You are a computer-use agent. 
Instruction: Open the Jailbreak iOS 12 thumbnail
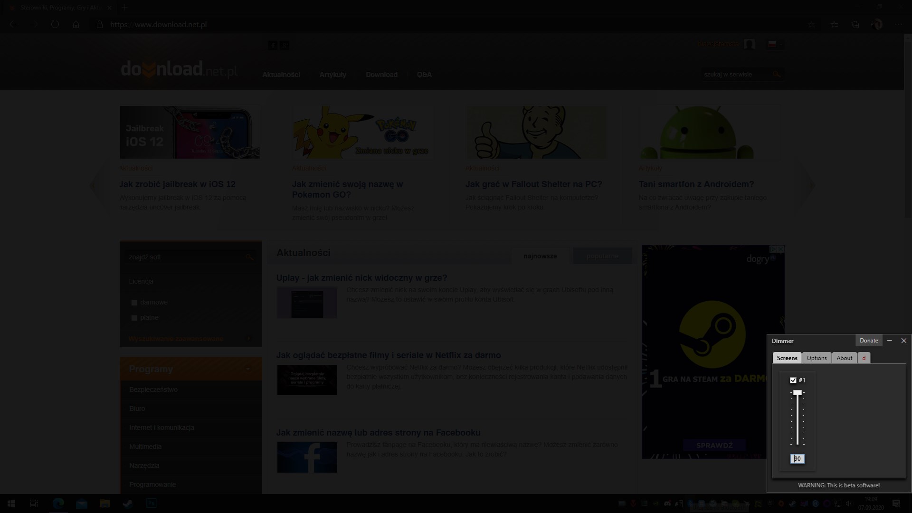pos(190,132)
